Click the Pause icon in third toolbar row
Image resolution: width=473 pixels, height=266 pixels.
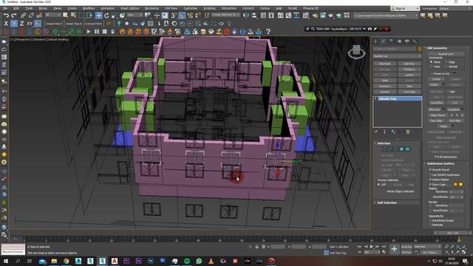pos(97,31)
